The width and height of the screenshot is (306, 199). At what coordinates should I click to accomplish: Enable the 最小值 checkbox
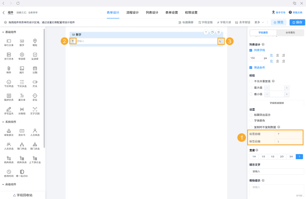(x=251, y=94)
